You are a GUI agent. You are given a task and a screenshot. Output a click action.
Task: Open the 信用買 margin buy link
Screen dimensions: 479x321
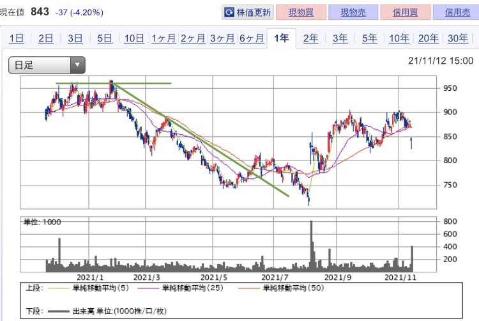406,12
